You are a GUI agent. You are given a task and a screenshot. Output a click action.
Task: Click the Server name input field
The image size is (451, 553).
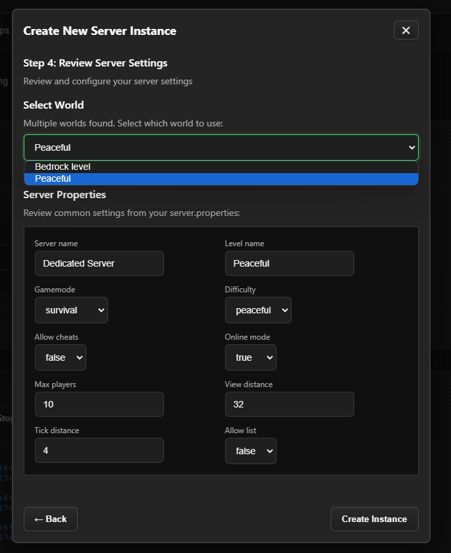[99, 263]
